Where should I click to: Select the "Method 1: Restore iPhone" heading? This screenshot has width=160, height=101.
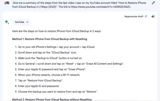coord(50,39)
